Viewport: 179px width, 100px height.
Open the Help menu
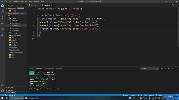coord(42,2)
